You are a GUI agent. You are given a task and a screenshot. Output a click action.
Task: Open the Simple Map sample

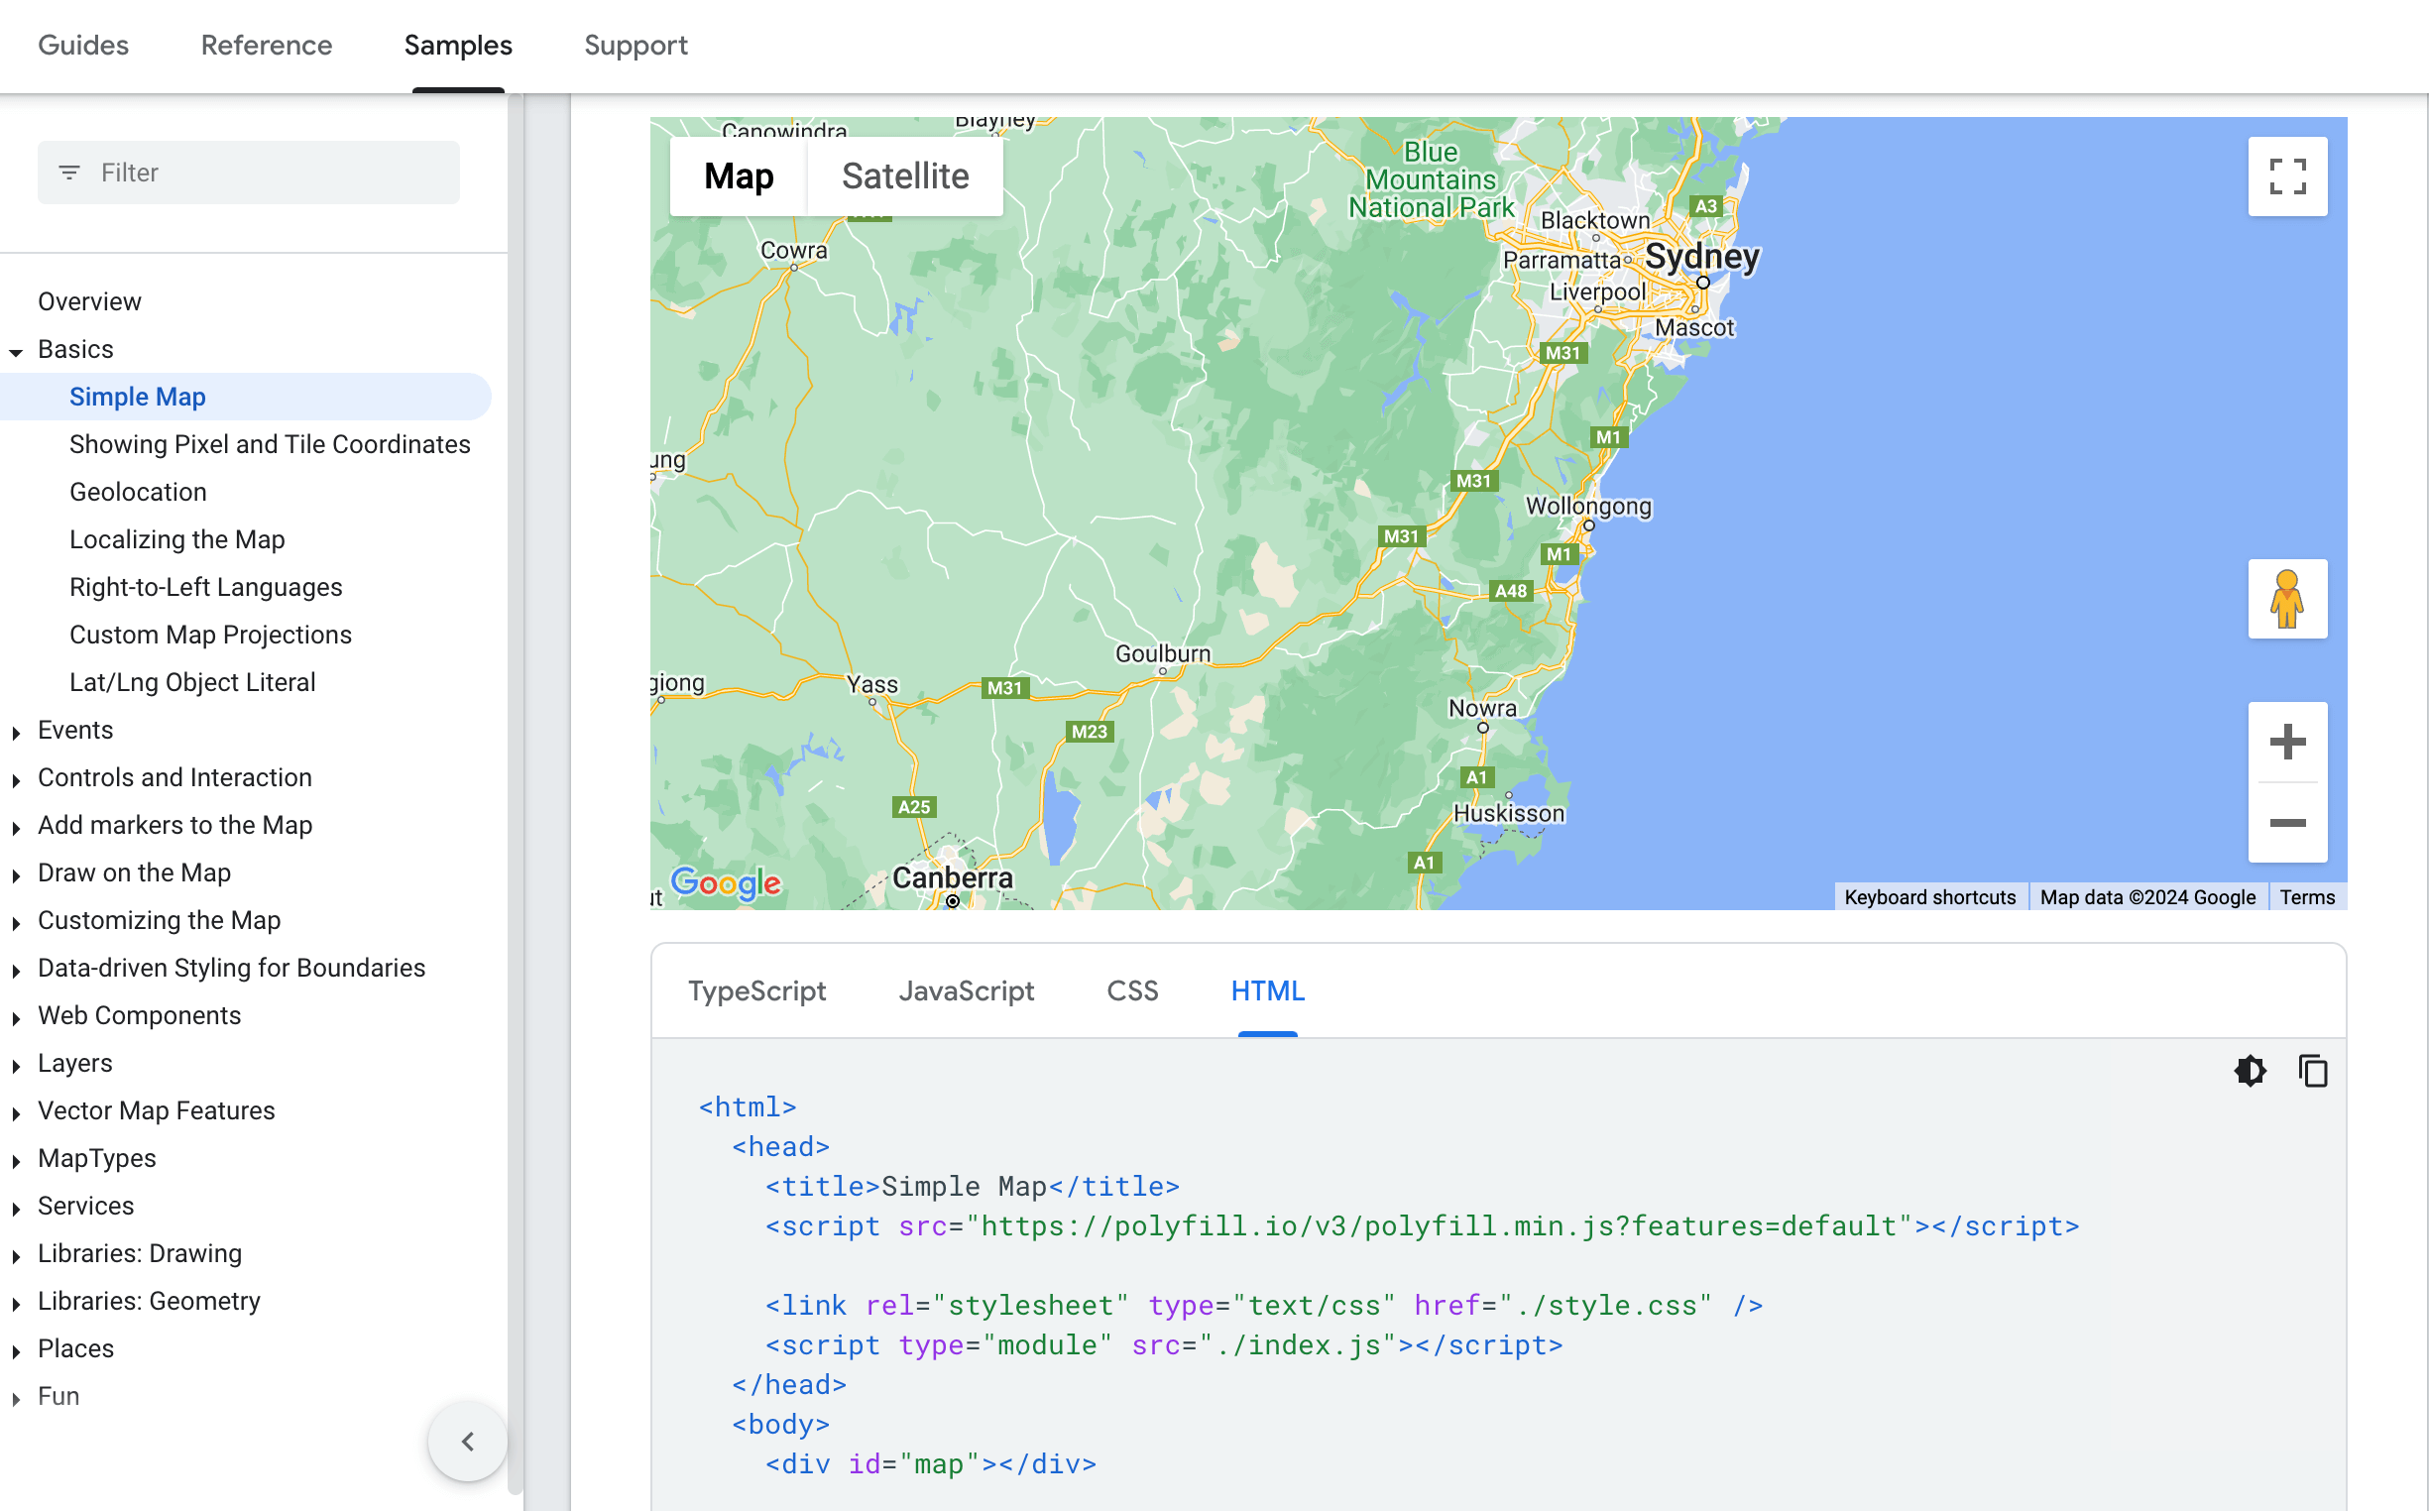pyautogui.click(x=137, y=397)
